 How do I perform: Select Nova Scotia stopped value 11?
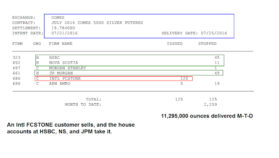[217, 63]
